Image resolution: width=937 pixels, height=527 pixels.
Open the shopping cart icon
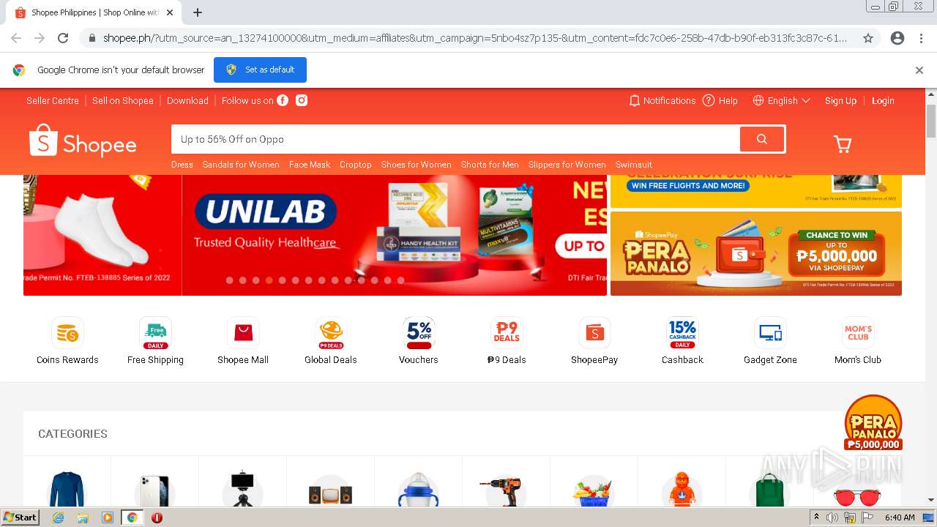pos(843,144)
